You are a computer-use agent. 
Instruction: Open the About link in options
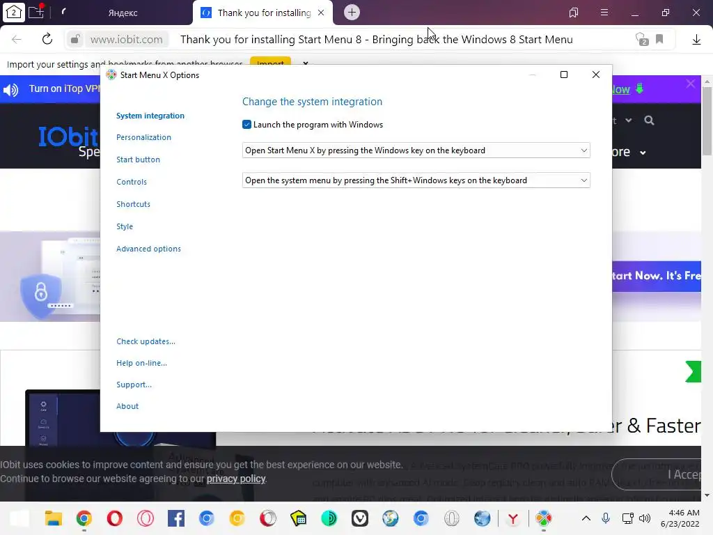[127, 406]
